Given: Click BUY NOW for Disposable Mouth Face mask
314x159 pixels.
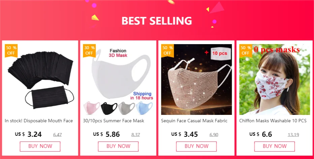Looking at the screenshot, I should (x=40, y=147).
